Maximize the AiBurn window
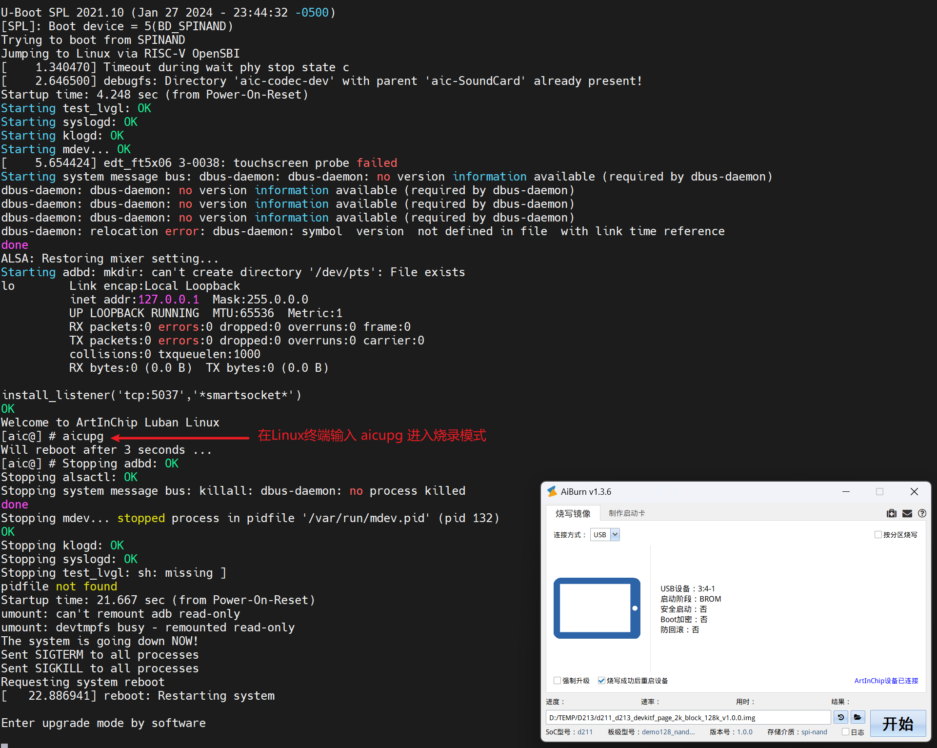The image size is (937, 748). click(879, 491)
